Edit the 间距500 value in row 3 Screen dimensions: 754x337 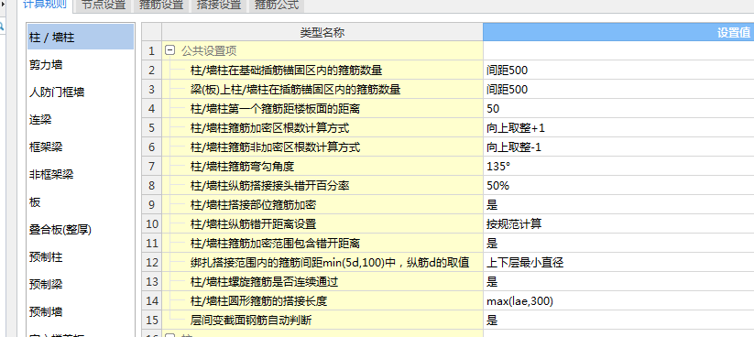(618, 90)
